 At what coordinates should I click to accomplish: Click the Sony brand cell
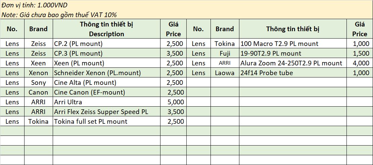[39, 82]
